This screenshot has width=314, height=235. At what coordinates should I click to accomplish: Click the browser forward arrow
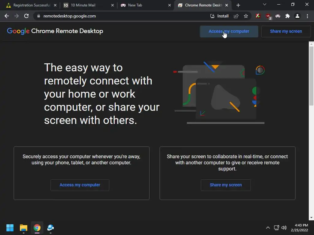tap(17, 16)
